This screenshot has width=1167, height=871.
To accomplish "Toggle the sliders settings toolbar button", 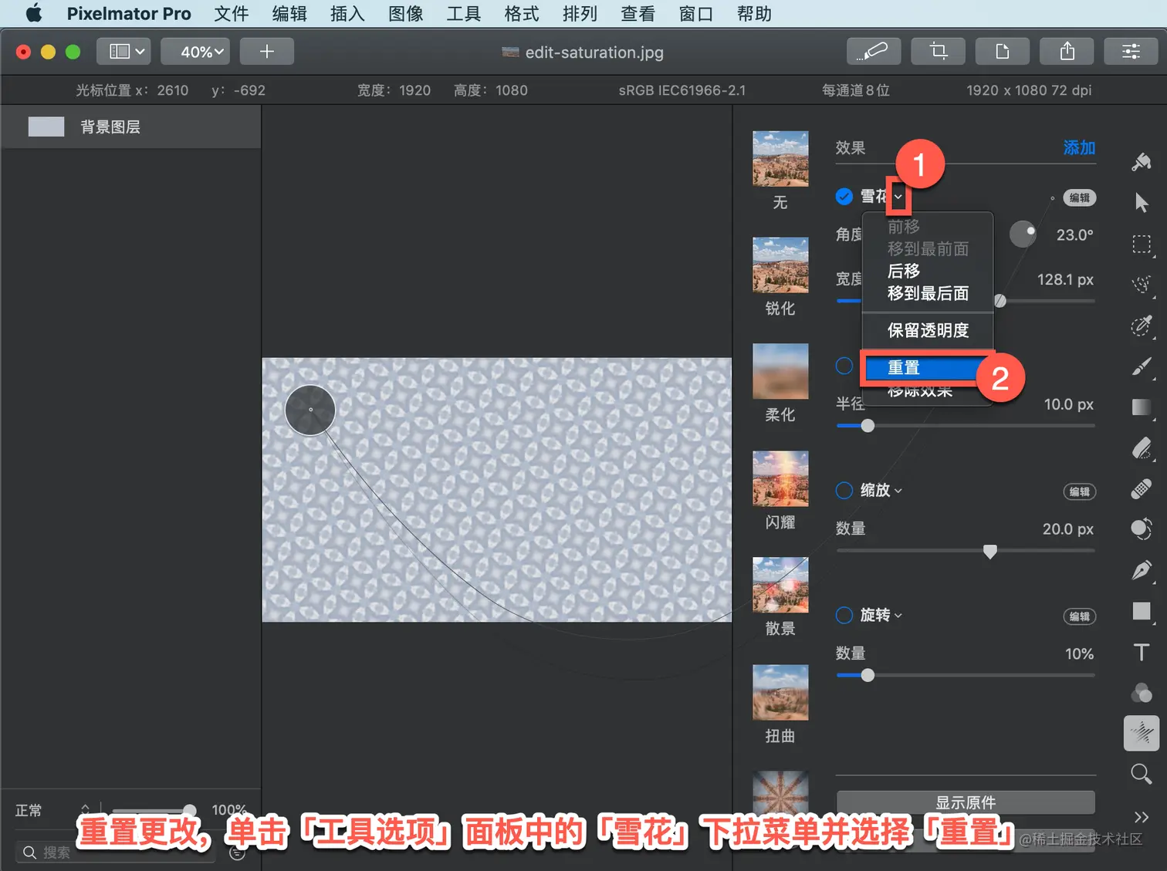I will point(1131,52).
